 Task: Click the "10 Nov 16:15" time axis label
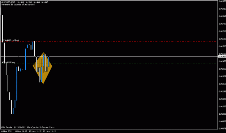[21, 131]
